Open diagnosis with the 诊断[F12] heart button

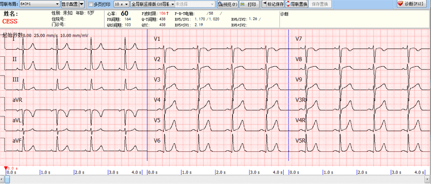pyautogui.click(x=412, y=4)
